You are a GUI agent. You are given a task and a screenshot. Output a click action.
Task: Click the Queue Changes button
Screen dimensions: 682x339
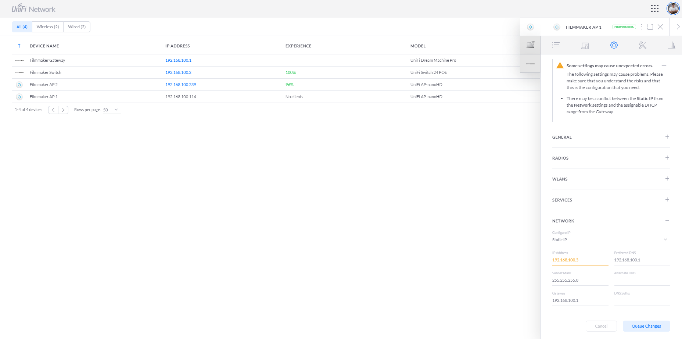click(x=646, y=326)
